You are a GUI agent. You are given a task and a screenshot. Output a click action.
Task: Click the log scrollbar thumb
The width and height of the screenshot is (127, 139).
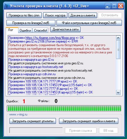click(118, 50)
